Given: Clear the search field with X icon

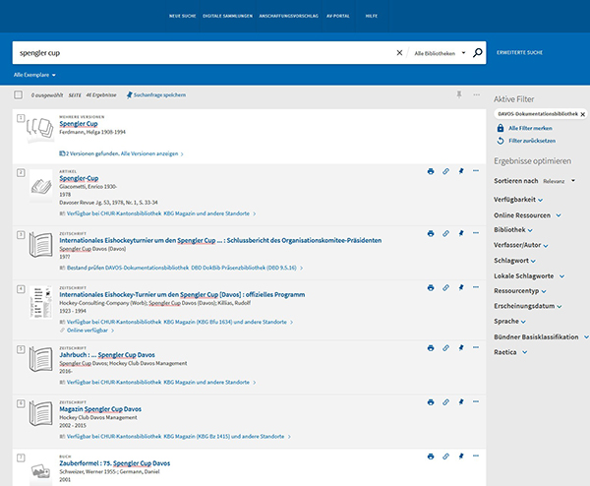Looking at the screenshot, I should click(x=399, y=53).
